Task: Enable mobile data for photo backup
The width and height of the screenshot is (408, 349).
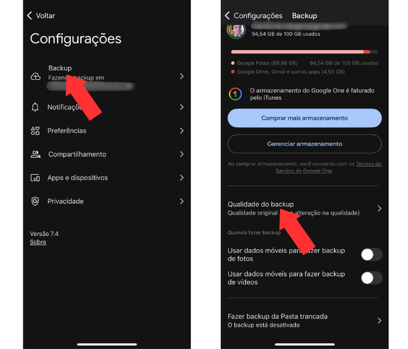Action: coord(372,254)
